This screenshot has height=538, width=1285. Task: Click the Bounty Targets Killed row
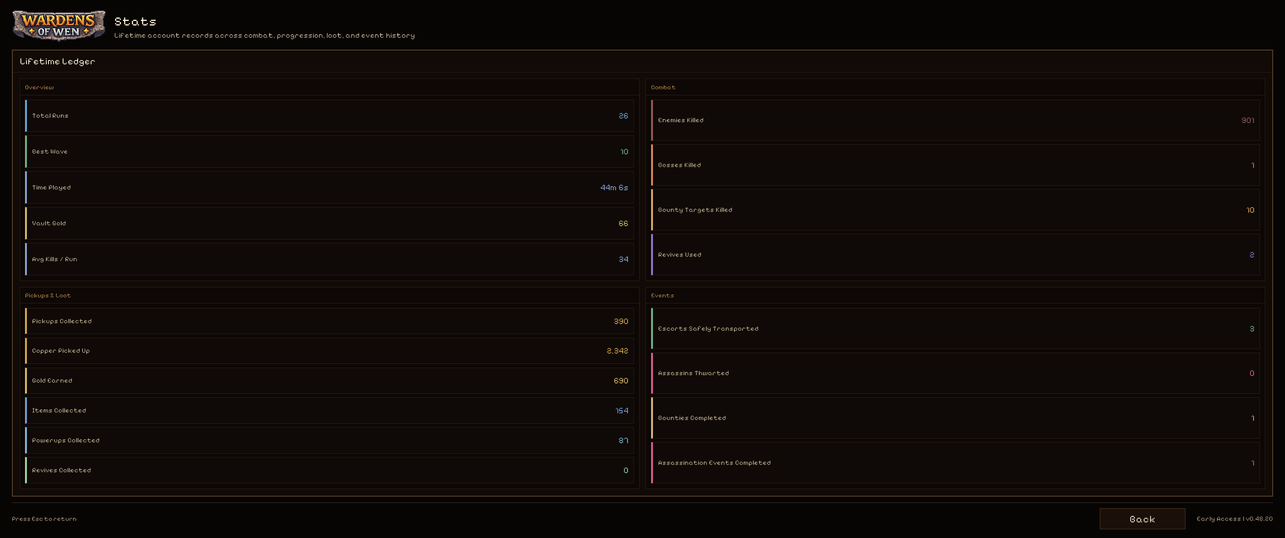coord(955,210)
